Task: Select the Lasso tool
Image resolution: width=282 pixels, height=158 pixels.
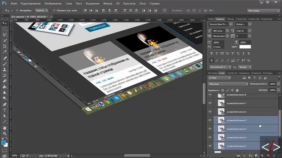Action: pos(5,35)
